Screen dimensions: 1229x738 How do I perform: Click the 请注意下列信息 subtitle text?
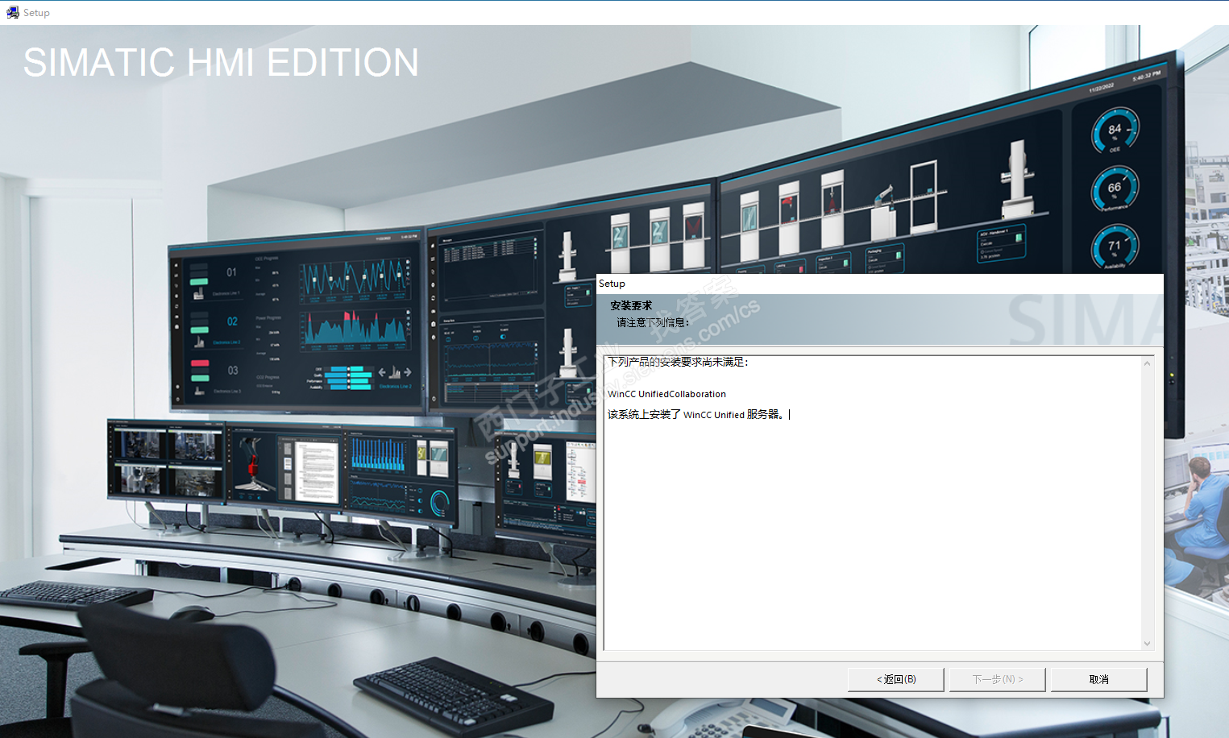click(653, 322)
